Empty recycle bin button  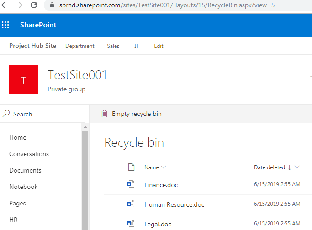(132, 114)
